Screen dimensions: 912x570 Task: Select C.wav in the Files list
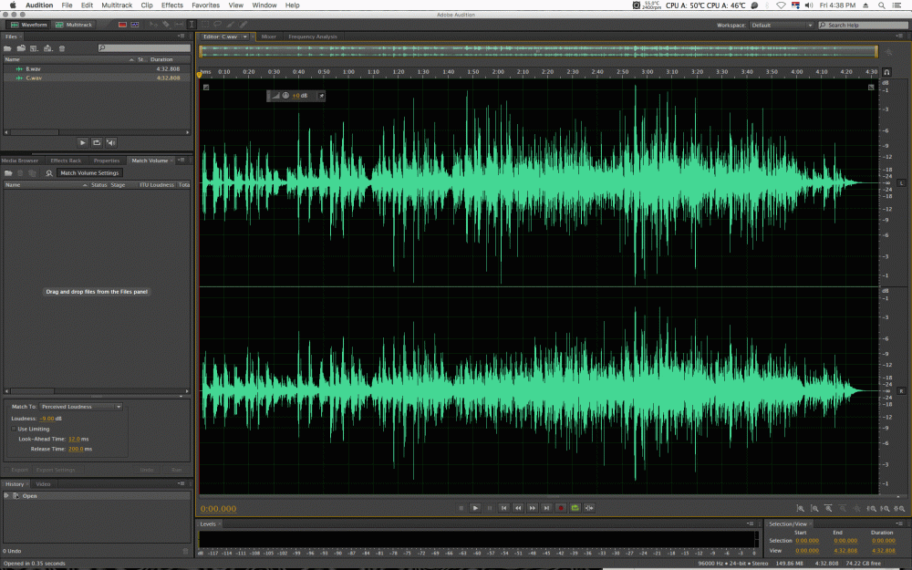pyautogui.click(x=97, y=78)
